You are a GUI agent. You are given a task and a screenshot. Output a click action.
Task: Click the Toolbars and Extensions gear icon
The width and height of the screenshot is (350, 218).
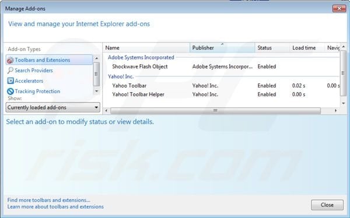(x=10, y=60)
